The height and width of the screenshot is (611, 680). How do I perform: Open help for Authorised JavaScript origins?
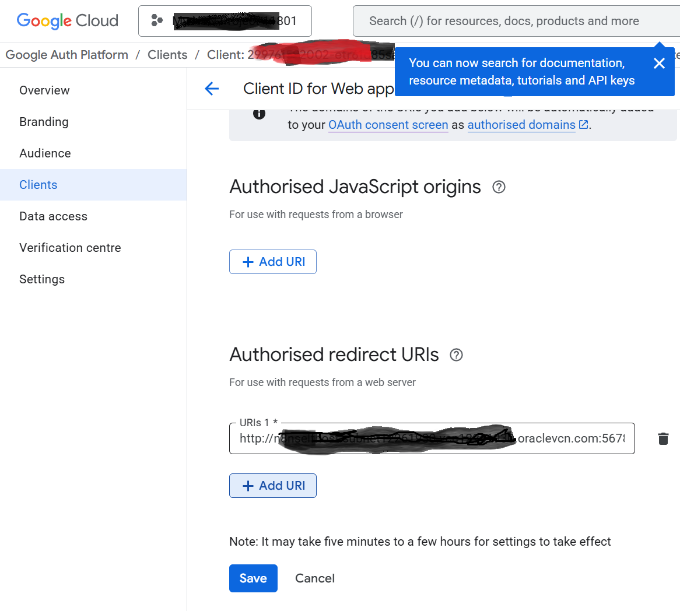(x=499, y=187)
